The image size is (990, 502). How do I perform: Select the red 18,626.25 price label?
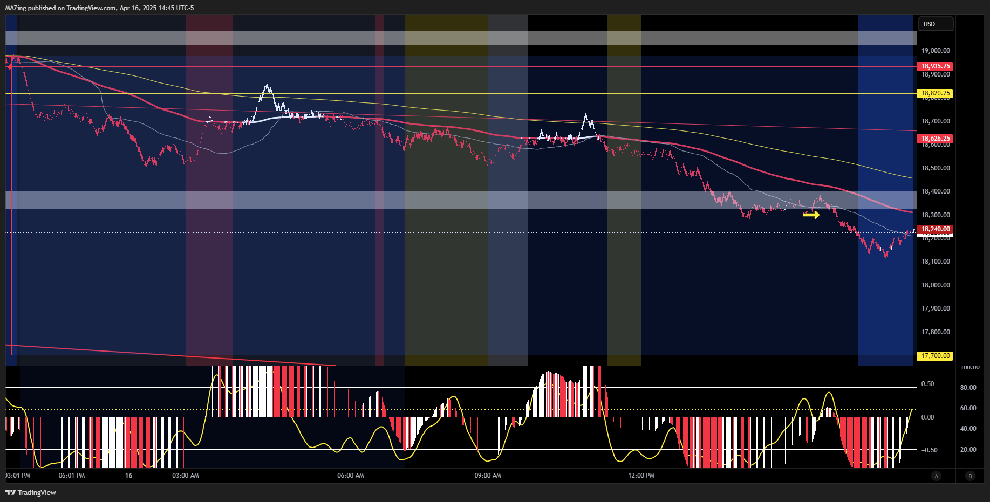[935, 139]
